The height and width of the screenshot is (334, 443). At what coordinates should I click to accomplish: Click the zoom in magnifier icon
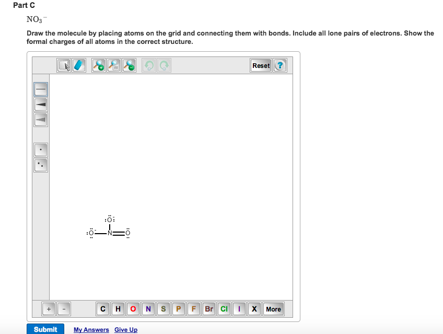point(98,65)
